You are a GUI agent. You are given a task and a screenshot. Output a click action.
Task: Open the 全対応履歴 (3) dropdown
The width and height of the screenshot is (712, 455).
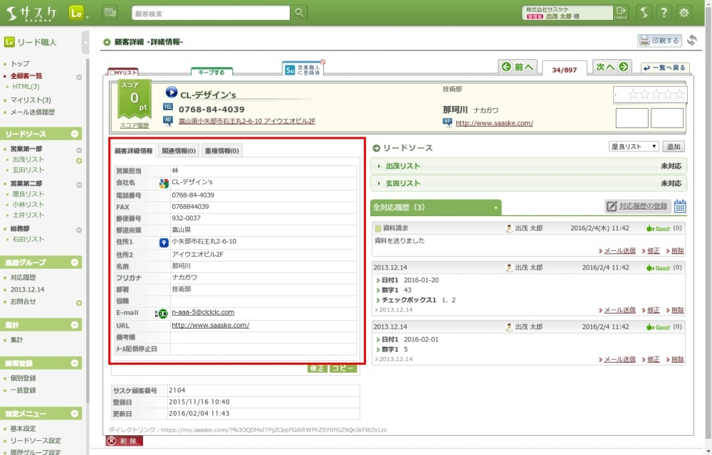436,208
